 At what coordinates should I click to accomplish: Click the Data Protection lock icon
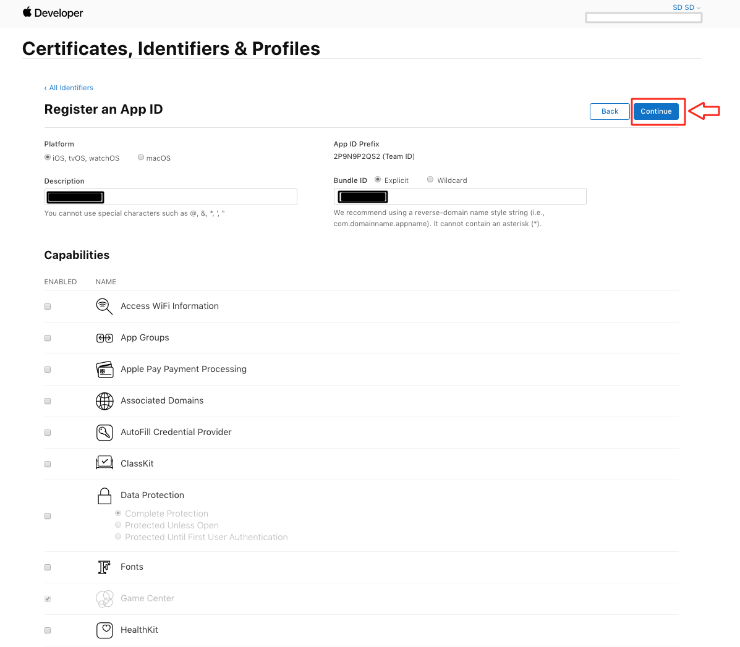pos(104,496)
